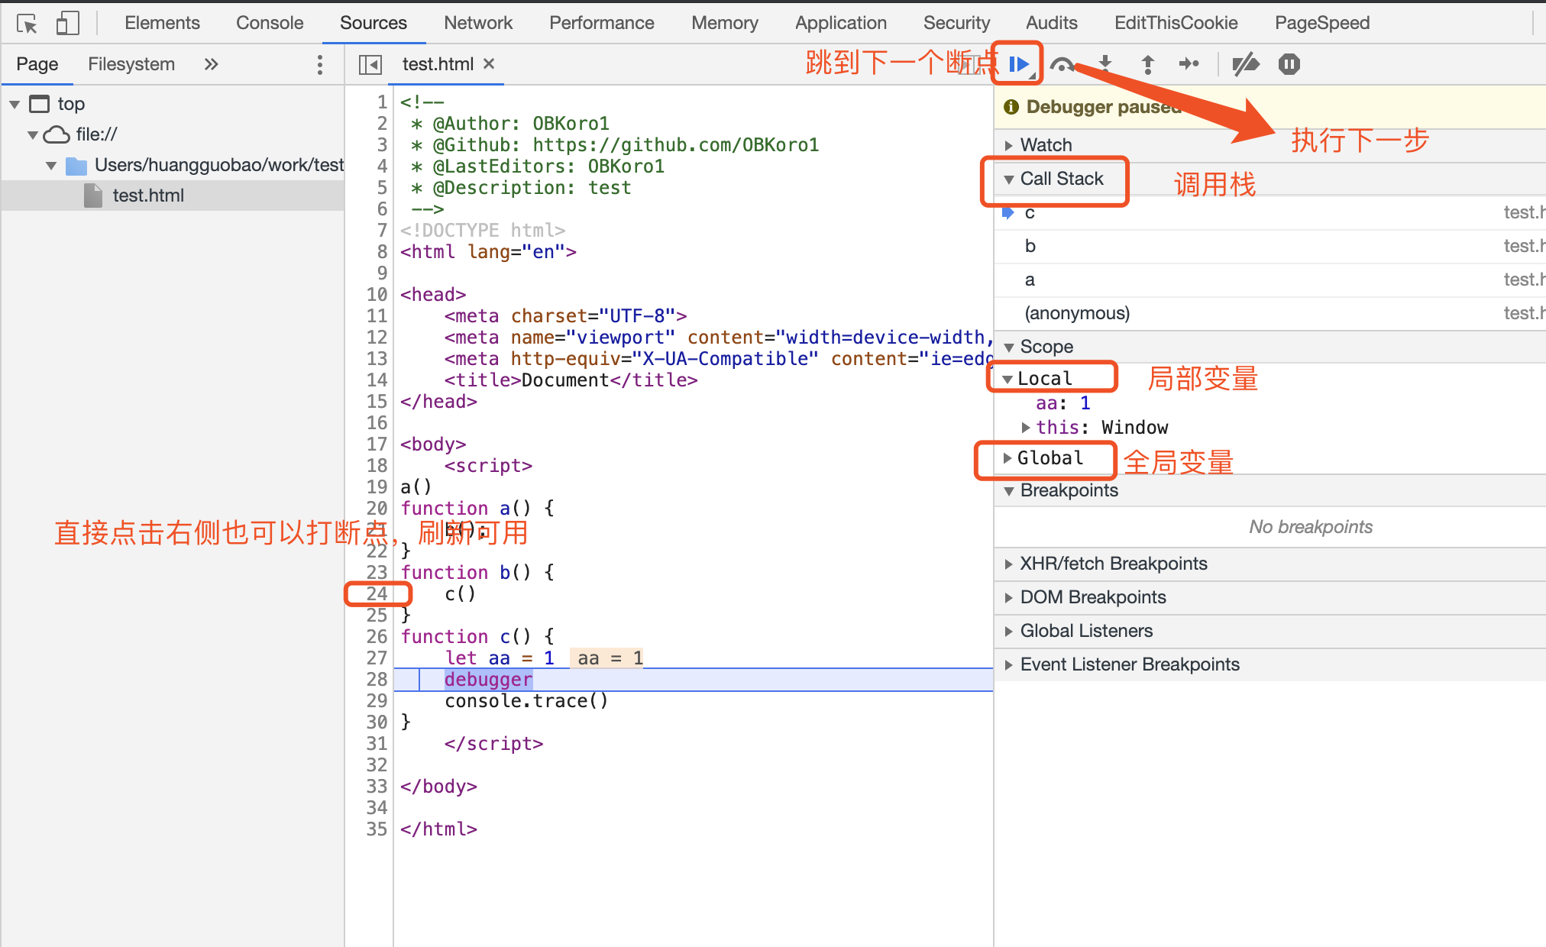The image size is (1546, 947).
Task: Open the Elements tab
Action: (x=162, y=23)
